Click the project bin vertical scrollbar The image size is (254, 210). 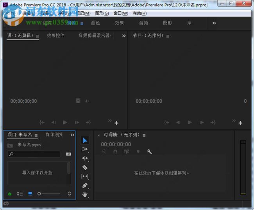69,168
